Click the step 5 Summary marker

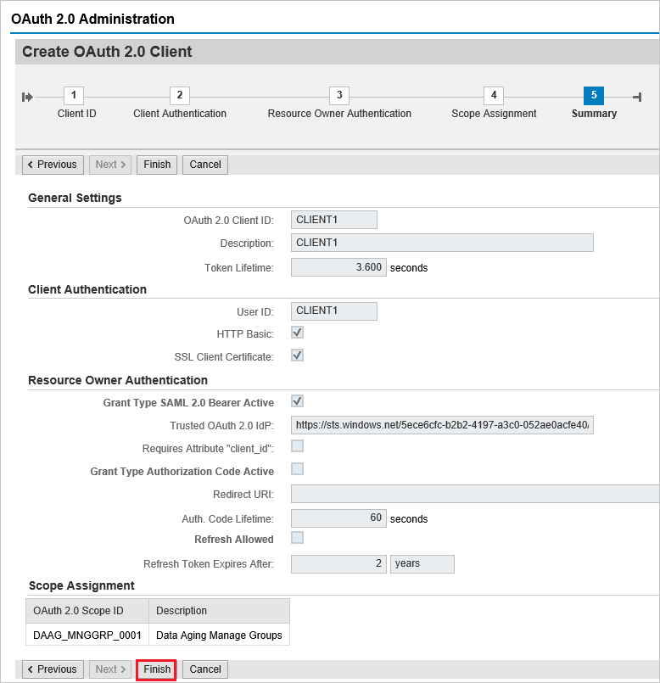tap(594, 96)
